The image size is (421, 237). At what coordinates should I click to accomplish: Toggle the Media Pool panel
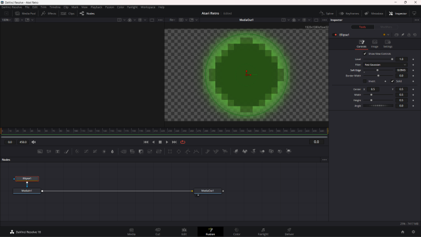click(25, 13)
